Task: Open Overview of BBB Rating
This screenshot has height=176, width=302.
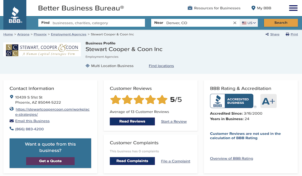Action: tap(231, 159)
